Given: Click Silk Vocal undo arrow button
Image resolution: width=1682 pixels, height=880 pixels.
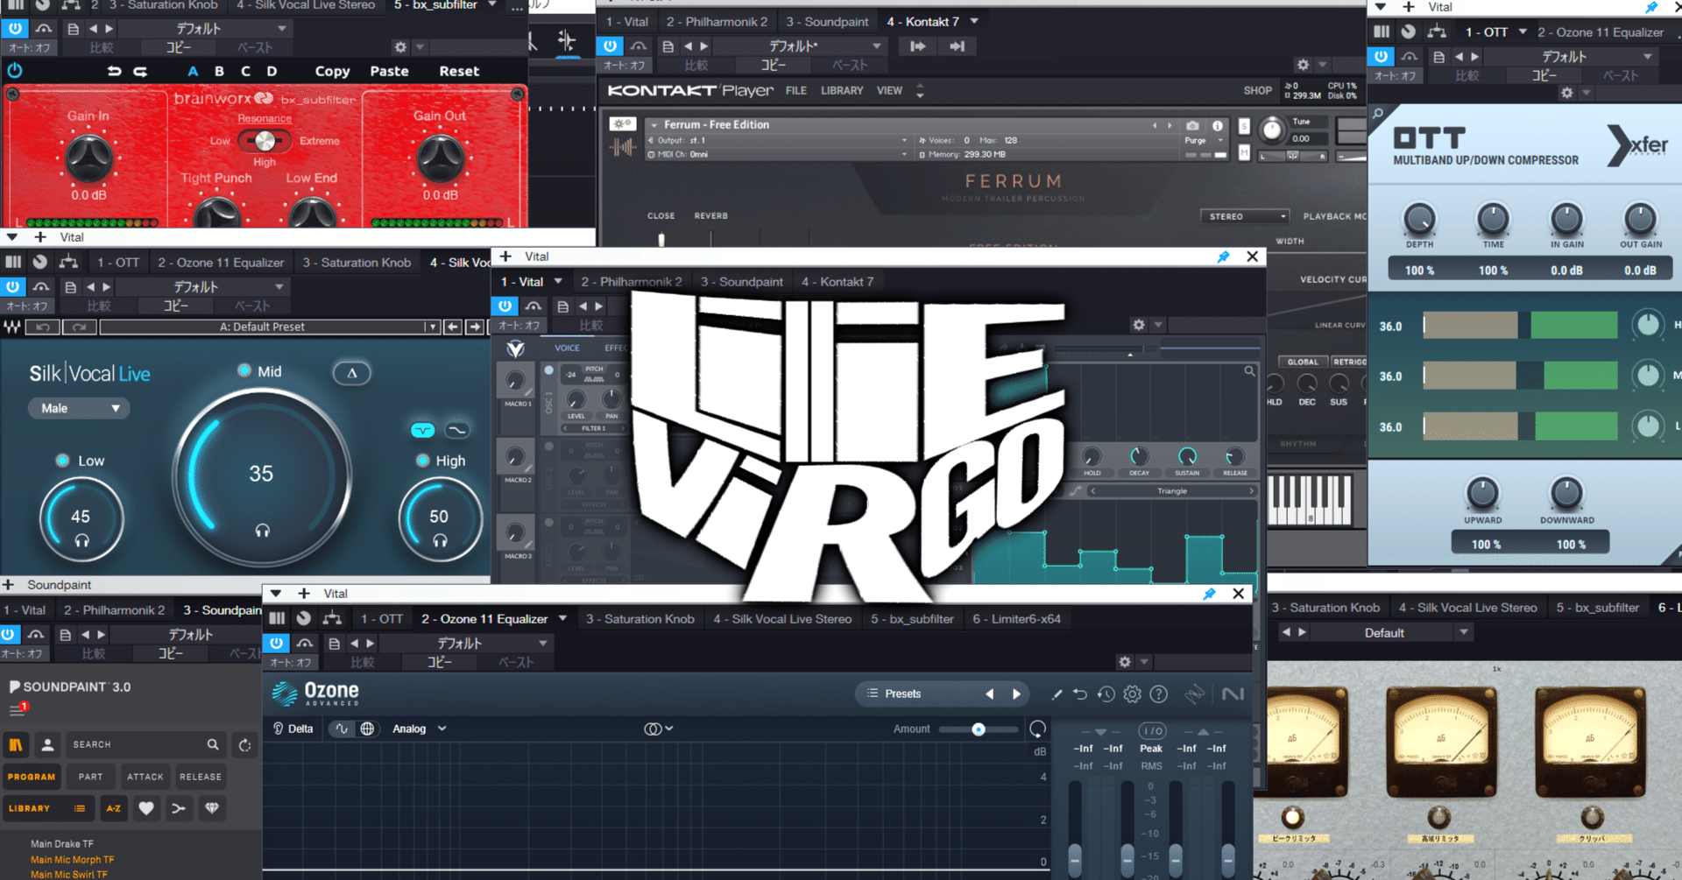Looking at the screenshot, I should (43, 327).
